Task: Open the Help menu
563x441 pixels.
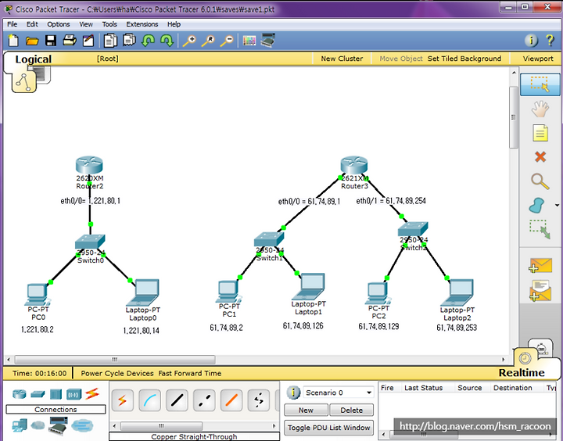Action: click(x=174, y=24)
